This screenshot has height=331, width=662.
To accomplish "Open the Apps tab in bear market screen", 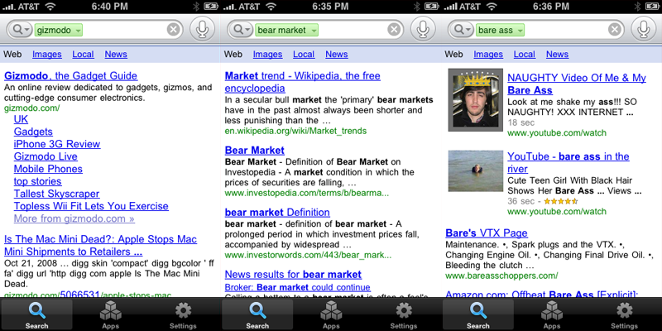I will pyautogui.click(x=331, y=315).
